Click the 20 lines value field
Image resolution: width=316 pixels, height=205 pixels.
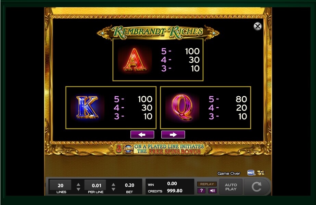tap(61, 185)
